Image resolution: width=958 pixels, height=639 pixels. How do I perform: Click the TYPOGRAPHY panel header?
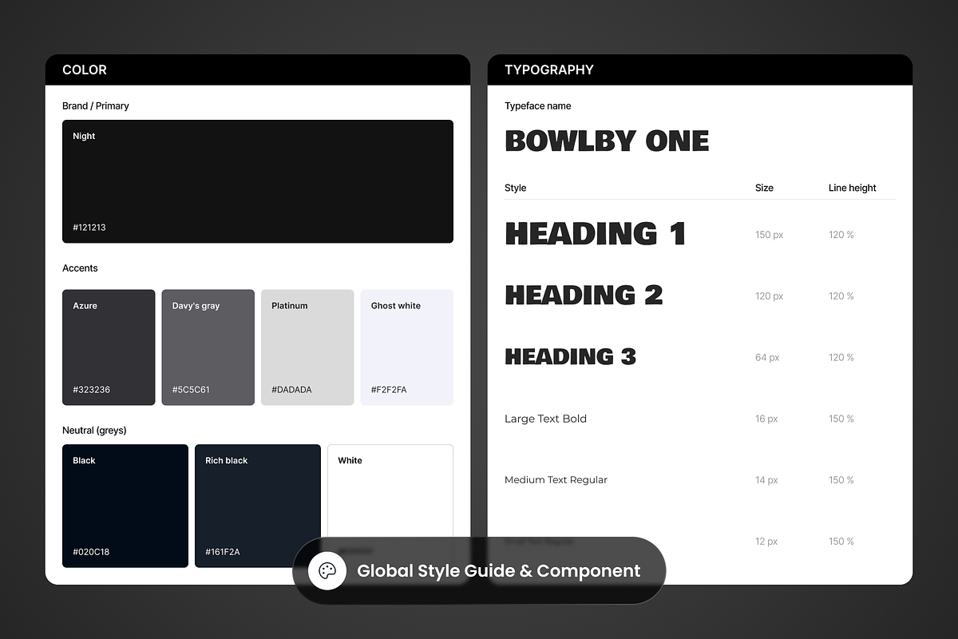click(700, 69)
